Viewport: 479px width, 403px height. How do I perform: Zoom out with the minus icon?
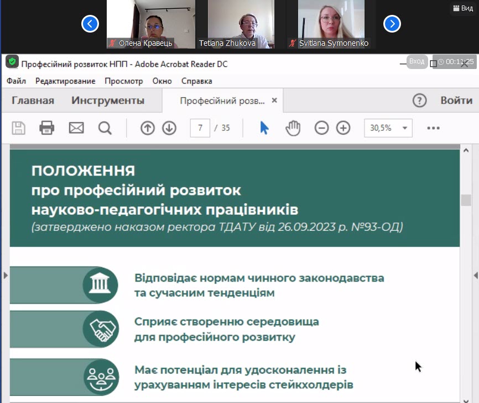tap(321, 128)
